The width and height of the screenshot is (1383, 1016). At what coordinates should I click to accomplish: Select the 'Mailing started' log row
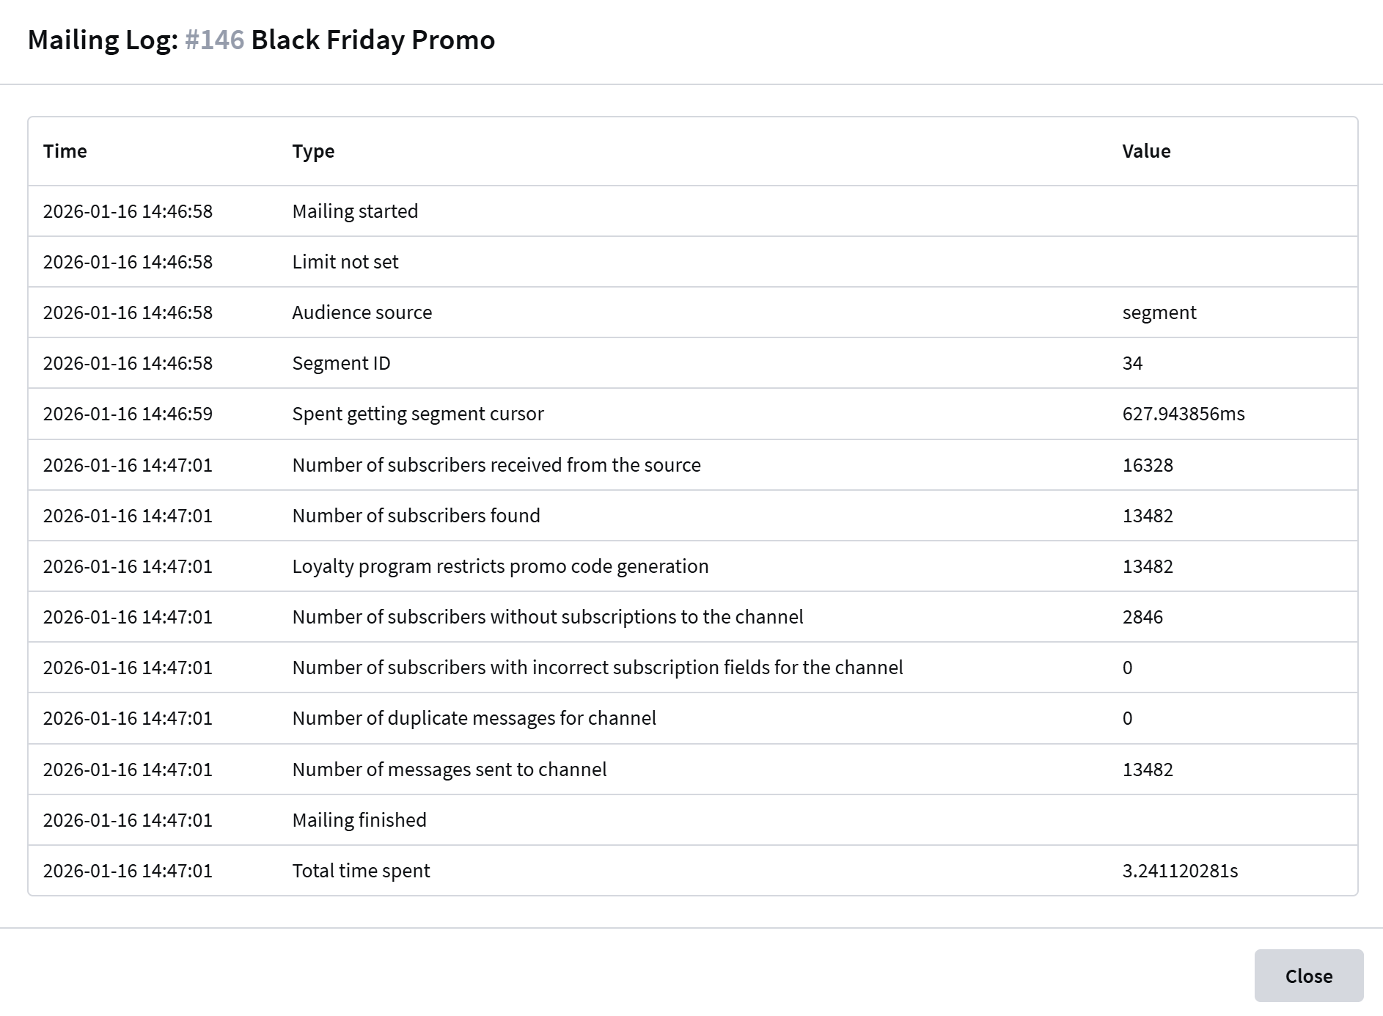coord(355,211)
